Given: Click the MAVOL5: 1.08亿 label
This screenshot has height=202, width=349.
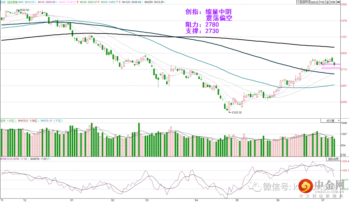Looking at the screenshot, I should pyautogui.click(x=28, y=120).
